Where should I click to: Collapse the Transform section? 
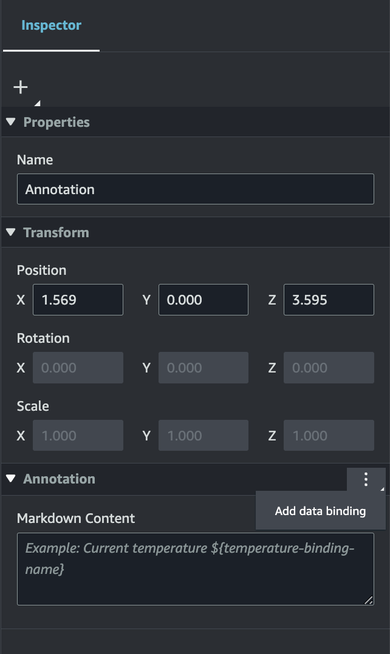10,232
